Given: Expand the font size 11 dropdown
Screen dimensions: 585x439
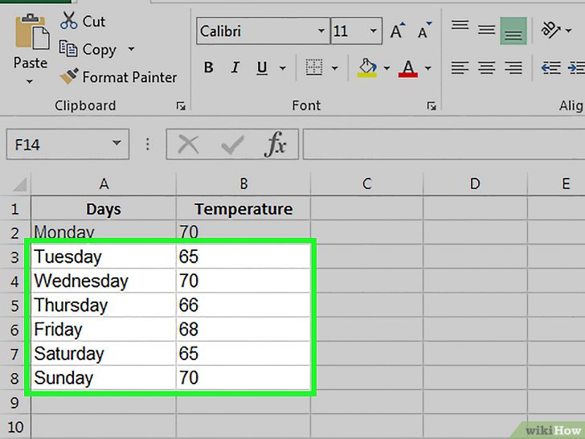Looking at the screenshot, I should click(374, 31).
